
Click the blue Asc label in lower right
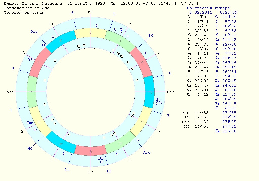tap(147, 152)
